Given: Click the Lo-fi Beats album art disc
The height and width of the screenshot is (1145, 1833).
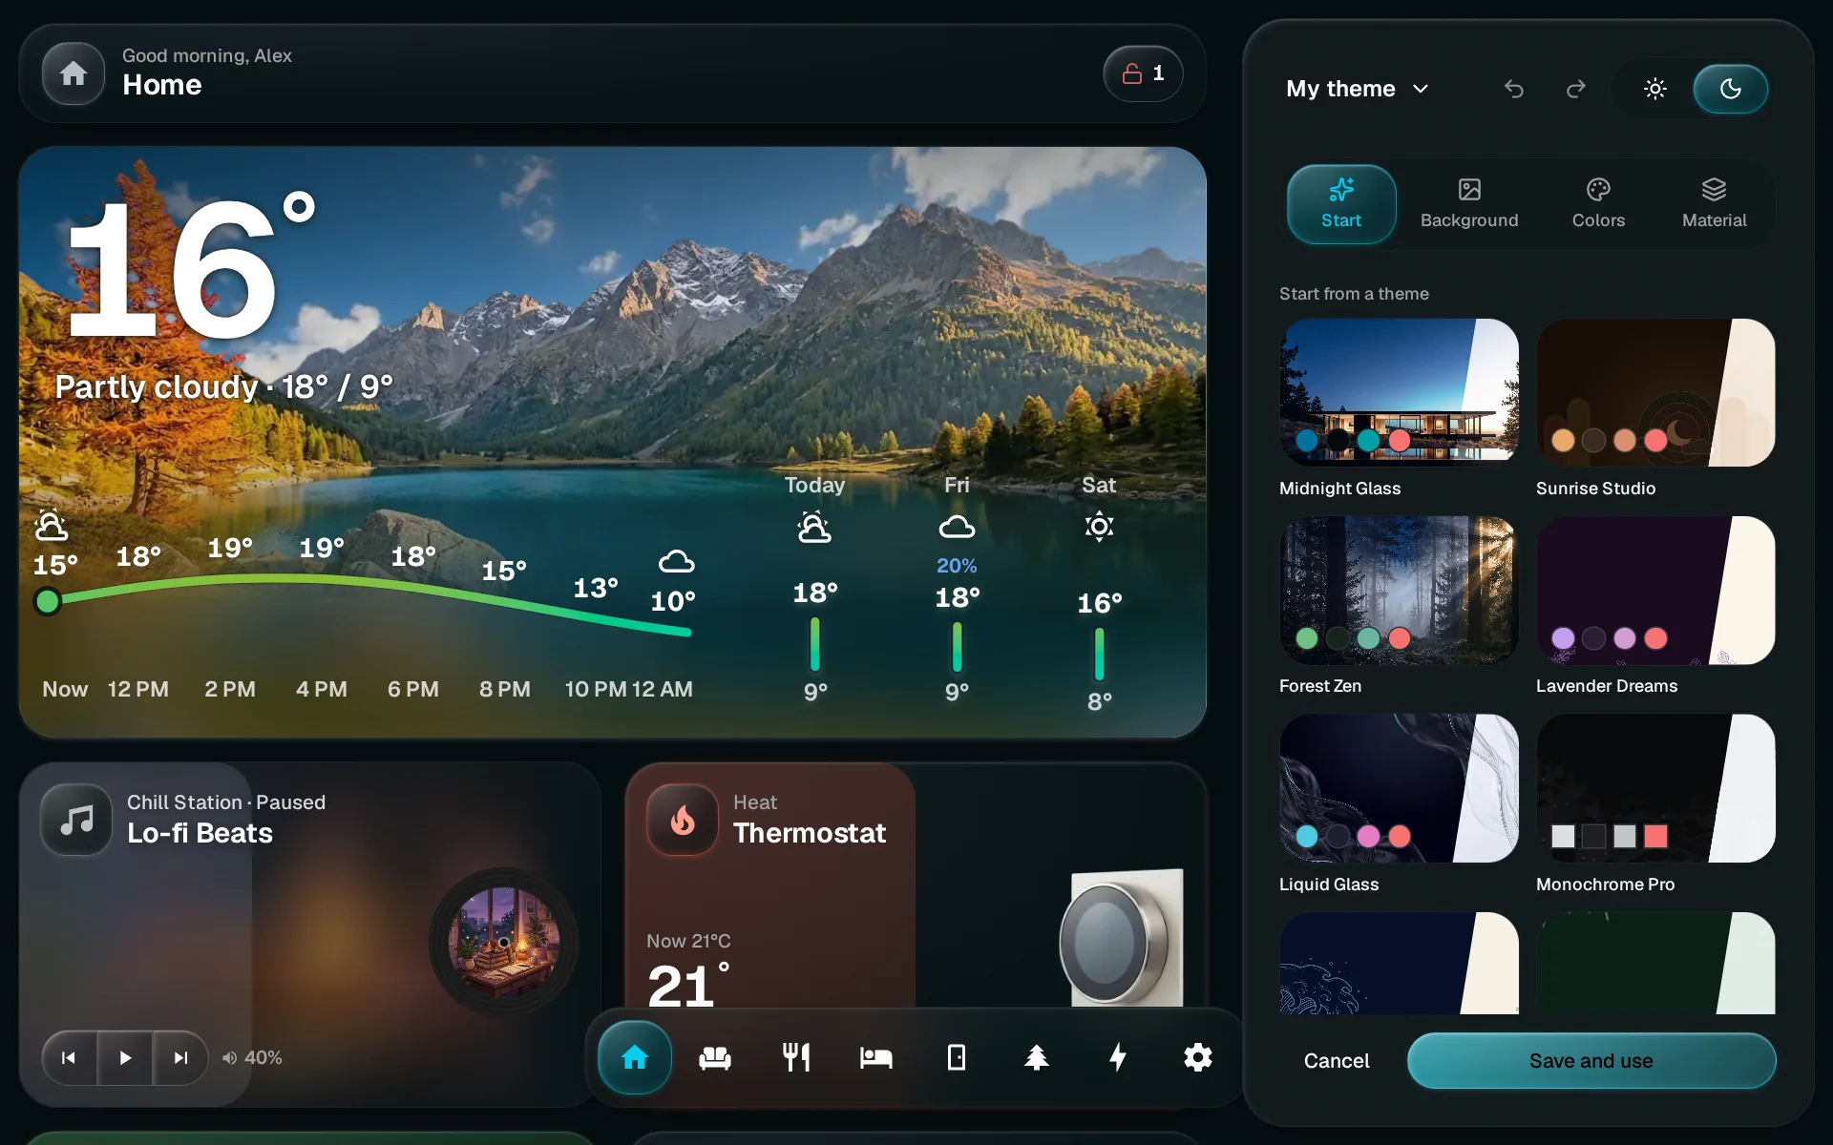Looking at the screenshot, I should click(x=503, y=942).
